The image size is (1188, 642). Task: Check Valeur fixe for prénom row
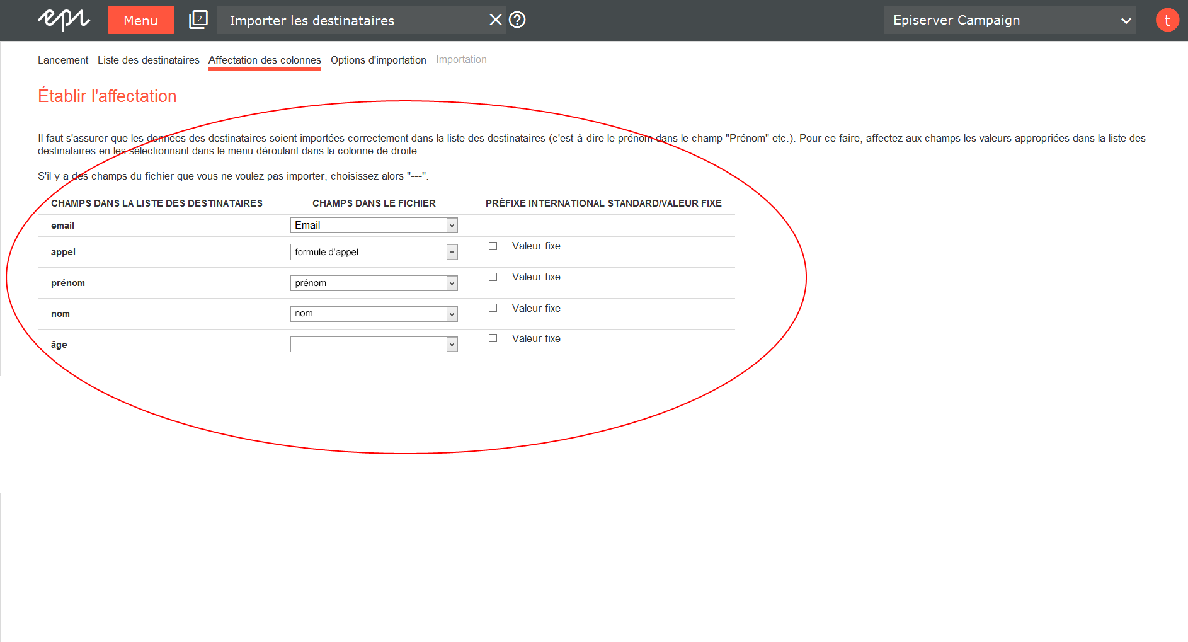493,277
